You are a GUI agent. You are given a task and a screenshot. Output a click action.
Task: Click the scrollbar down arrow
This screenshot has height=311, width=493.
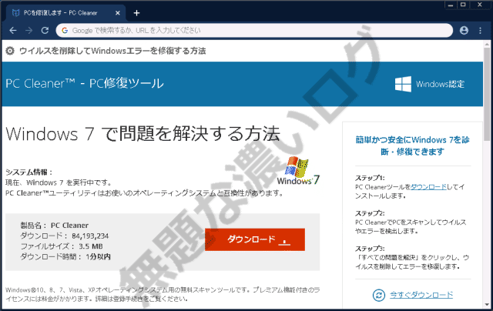[x=487, y=304]
